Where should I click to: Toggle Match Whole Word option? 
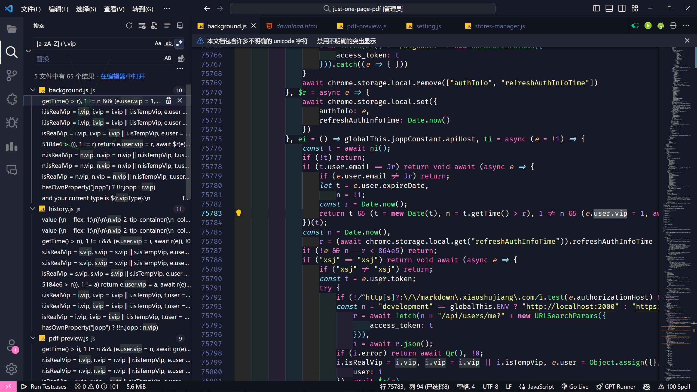(169, 44)
